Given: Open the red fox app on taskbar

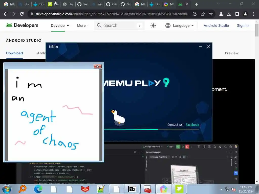Looking at the screenshot, I should click(x=85, y=189).
